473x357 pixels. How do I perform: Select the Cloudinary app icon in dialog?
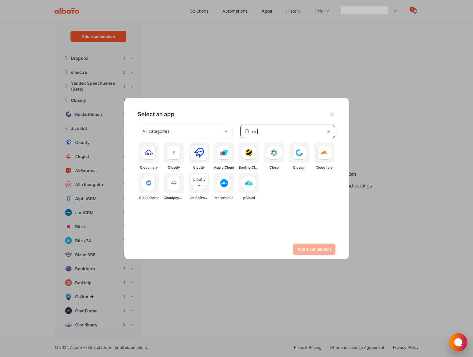tap(149, 153)
